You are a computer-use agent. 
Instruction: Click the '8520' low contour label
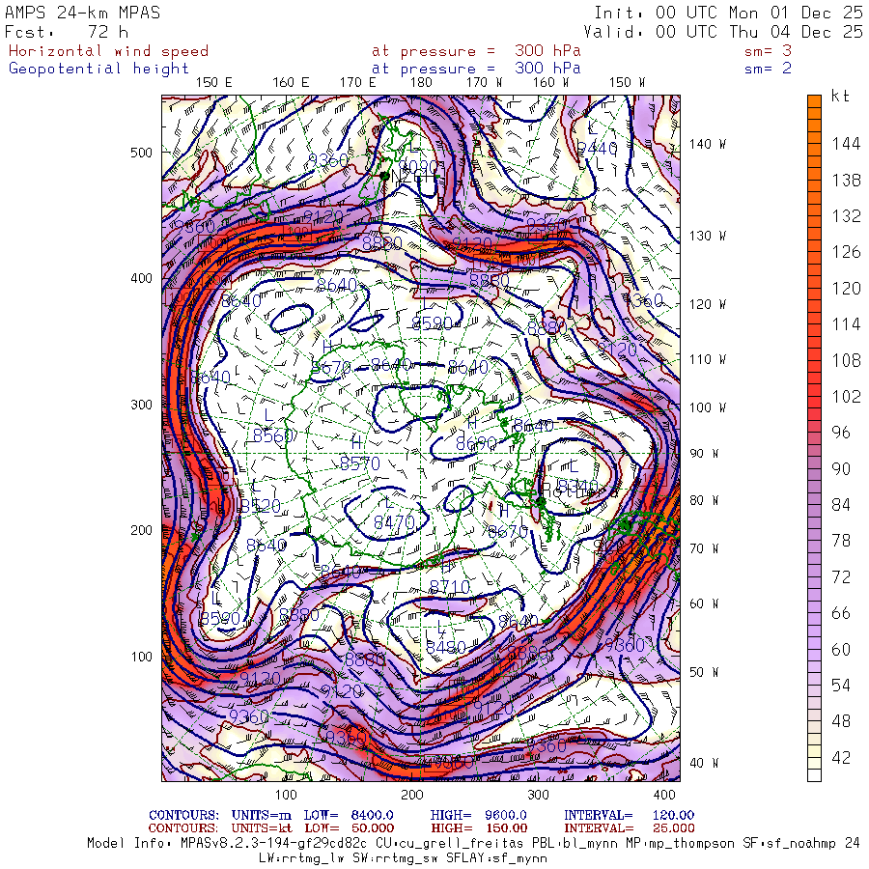pos(260,506)
